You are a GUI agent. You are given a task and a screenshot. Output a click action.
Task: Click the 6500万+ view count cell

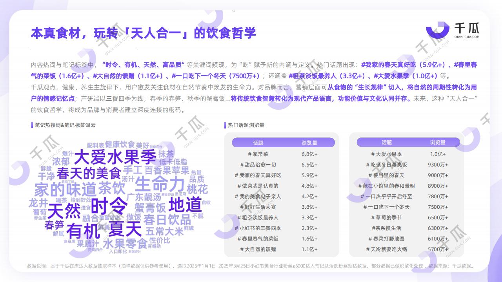[x=438, y=218]
